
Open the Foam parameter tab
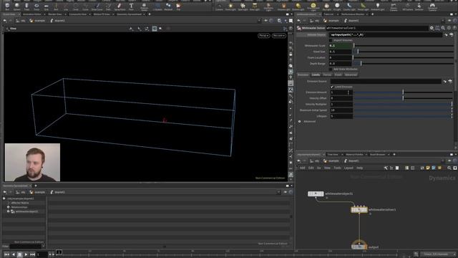pyautogui.click(x=338, y=75)
